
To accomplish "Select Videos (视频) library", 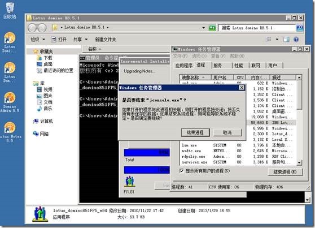I will tap(45, 89).
